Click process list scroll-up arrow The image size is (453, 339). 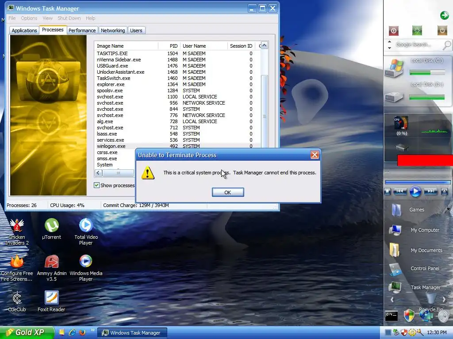pyautogui.click(x=265, y=45)
